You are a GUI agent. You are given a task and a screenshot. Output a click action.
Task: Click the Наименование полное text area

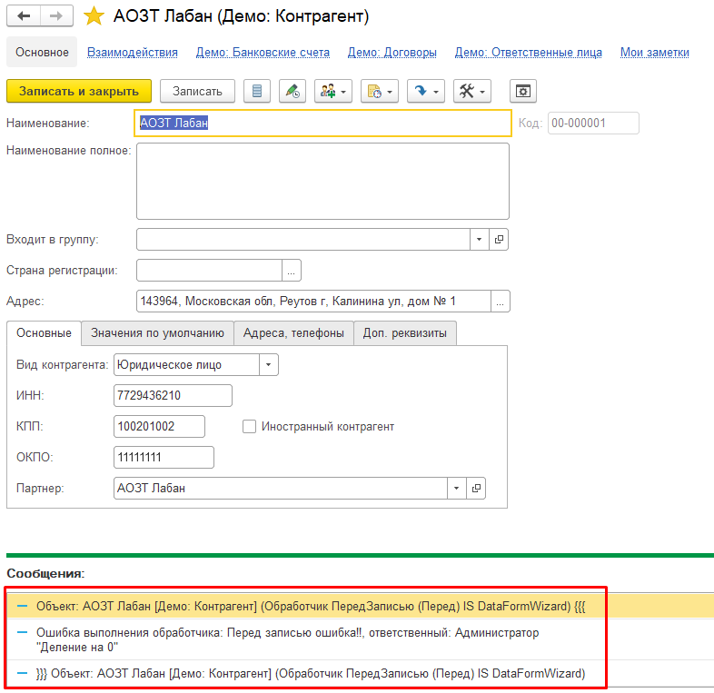click(x=322, y=182)
